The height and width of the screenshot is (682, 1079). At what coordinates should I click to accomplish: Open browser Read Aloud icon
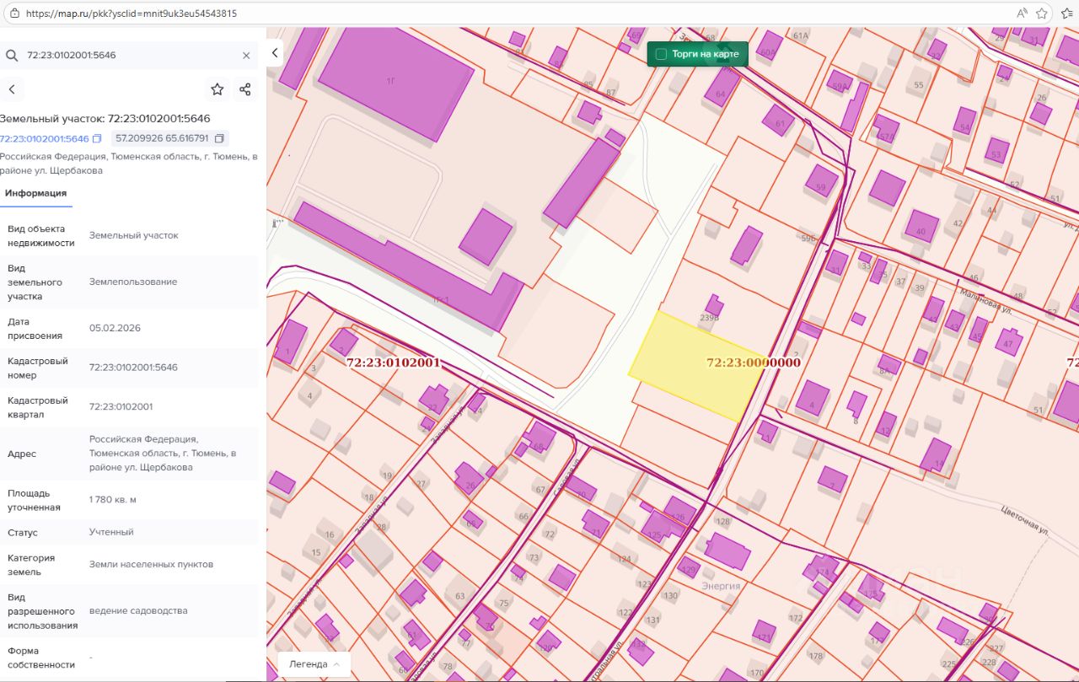coord(1023,13)
